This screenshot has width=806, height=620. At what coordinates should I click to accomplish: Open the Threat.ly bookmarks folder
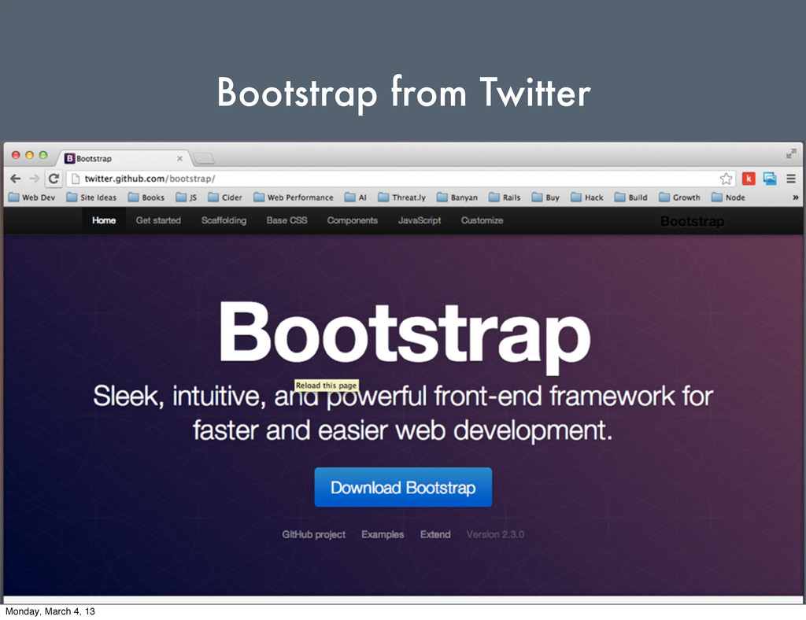pos(402,197)
